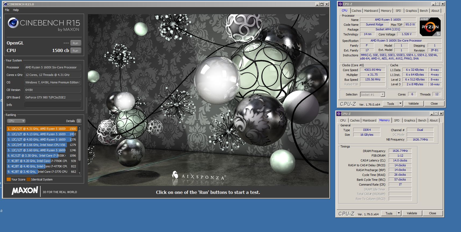461x232 pixels.
Task: Click FSB:DRAM ratio value 1:12
Action: click(x=400, y=156)
